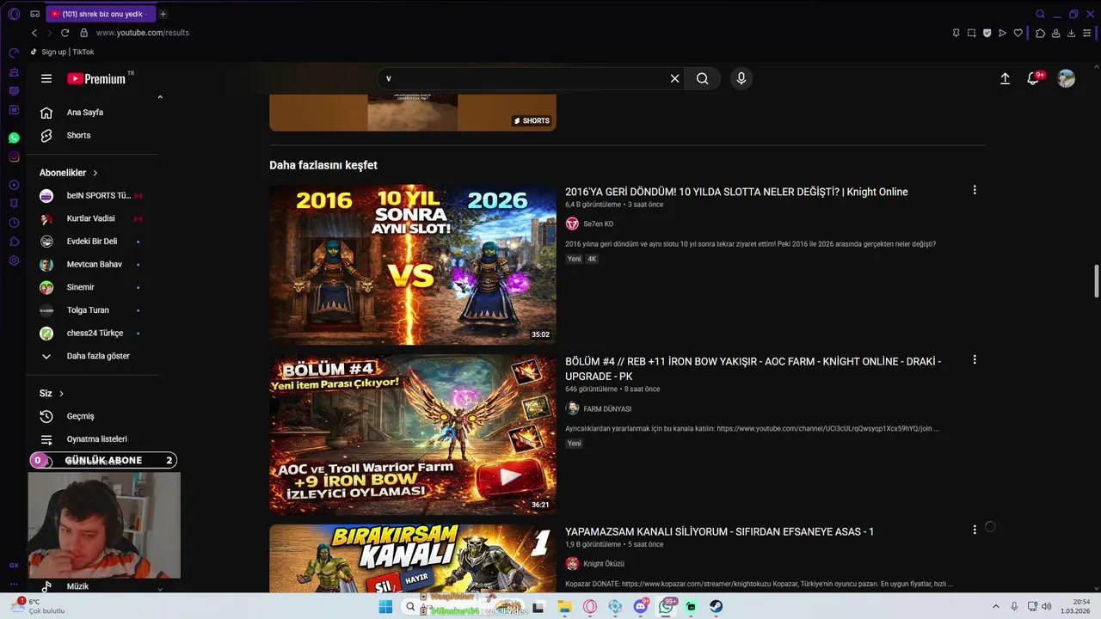The image size is (1101, 619).
Task: Open 2016'YA GERİ DÖNDÜM video title
Action: (736, 192)
